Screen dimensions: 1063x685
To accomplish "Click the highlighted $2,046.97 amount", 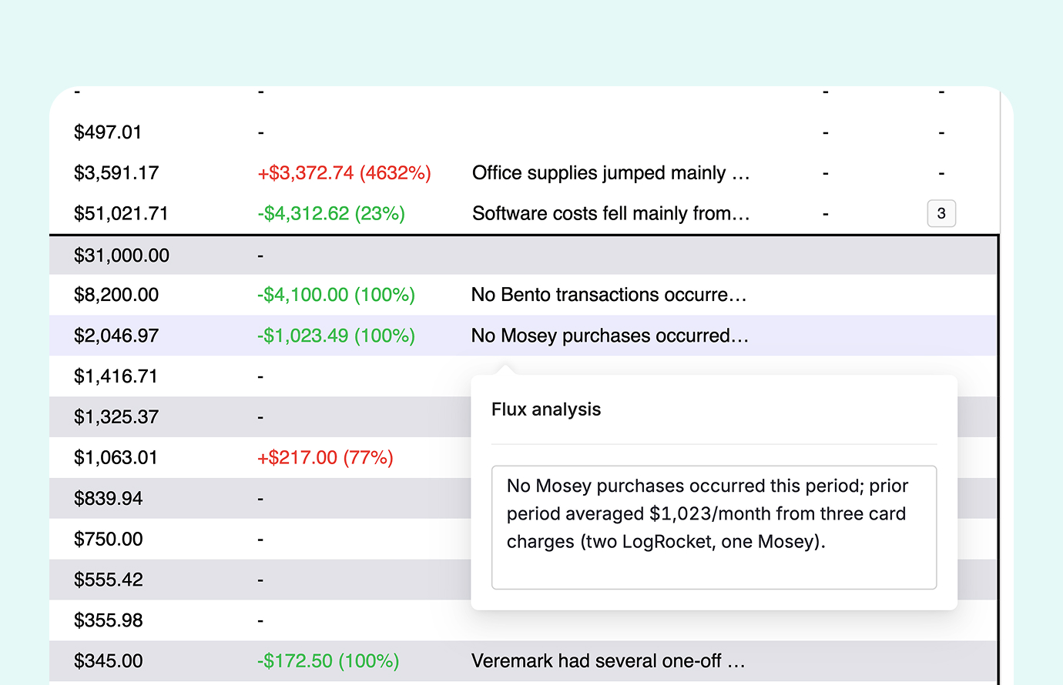I will (x=116, y=336).
